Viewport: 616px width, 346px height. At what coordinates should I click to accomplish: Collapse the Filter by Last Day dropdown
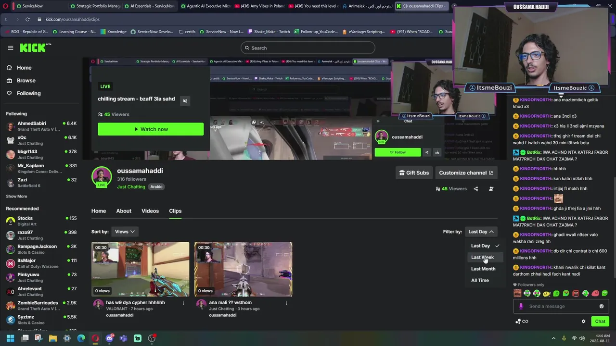[x=481, y=232]
